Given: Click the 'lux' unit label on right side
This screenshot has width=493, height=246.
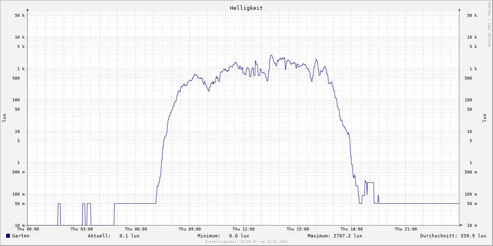Looking at the screenshot, I should (x=484, y=118).
